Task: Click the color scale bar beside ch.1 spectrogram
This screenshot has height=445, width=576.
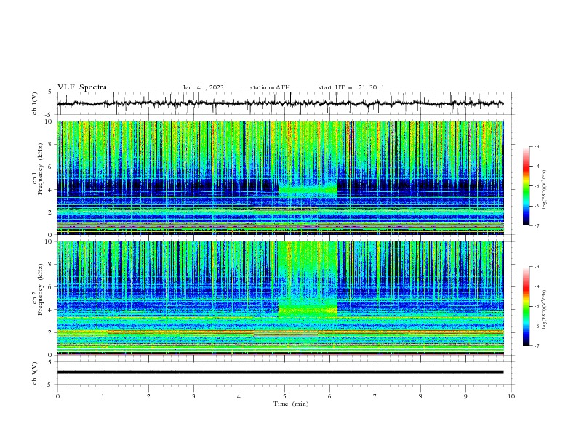Action: [x=526, y=186]
